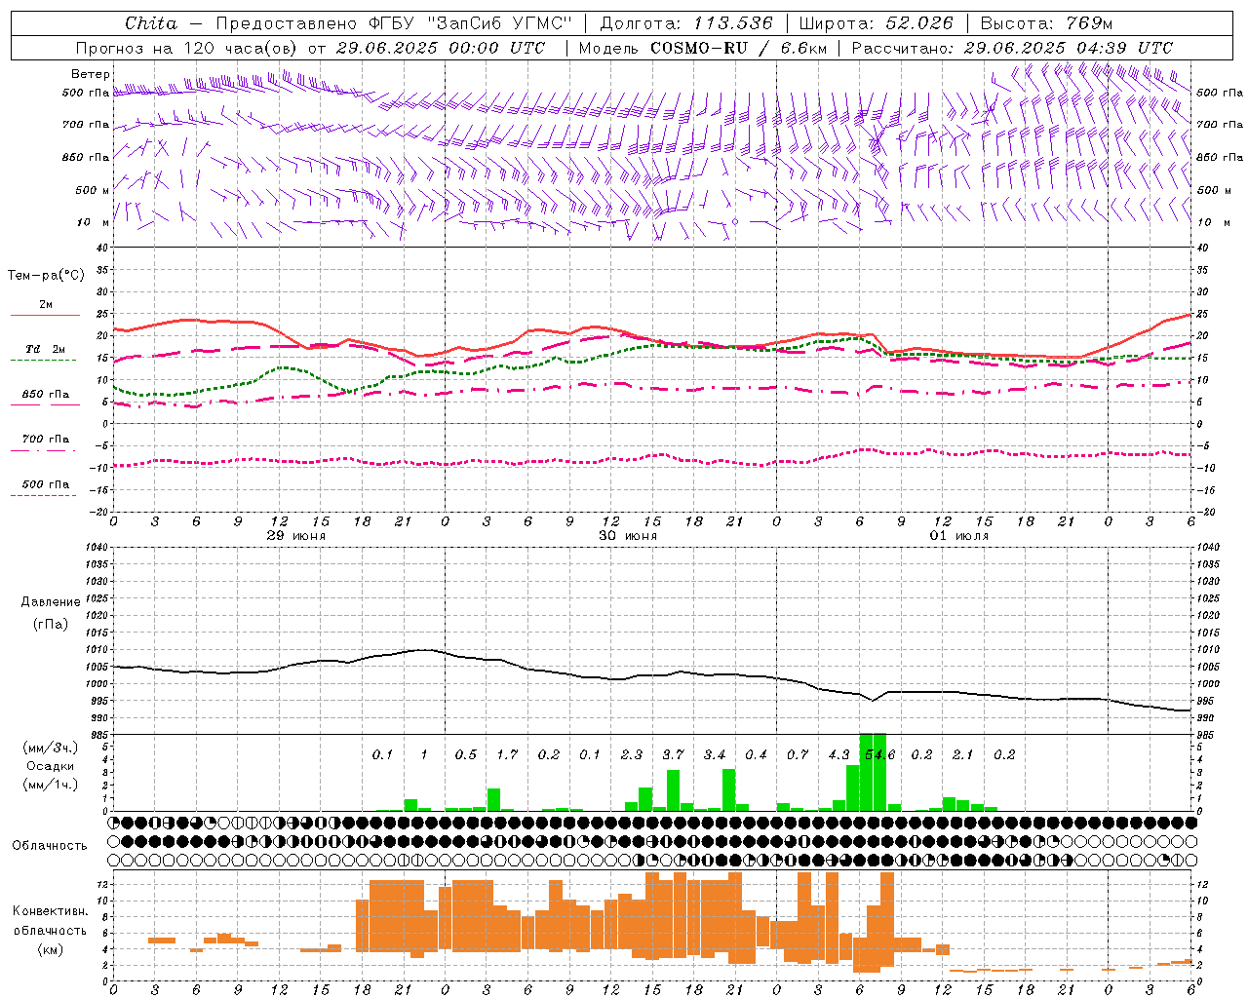
Task: Click the 0.4 precipitation value
Action: coord(756,755)
